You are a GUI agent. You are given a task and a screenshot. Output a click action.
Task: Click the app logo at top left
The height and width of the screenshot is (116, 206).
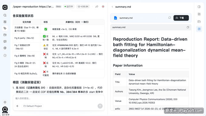click(x=5, y=7)
